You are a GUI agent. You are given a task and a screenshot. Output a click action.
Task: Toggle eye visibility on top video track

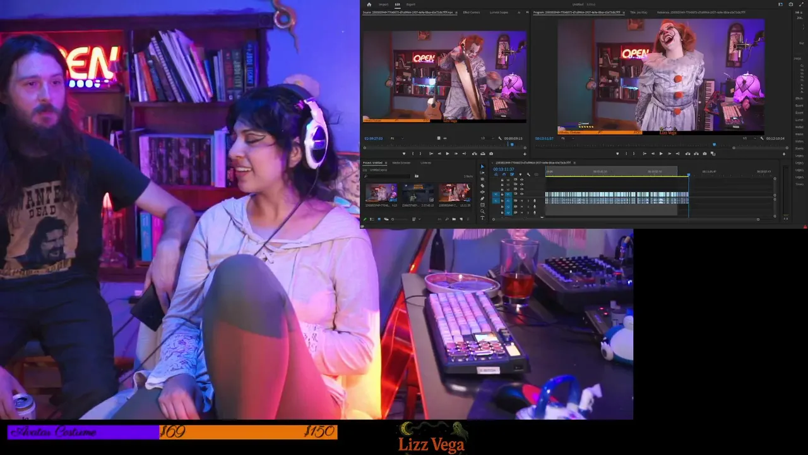[521, 179]
